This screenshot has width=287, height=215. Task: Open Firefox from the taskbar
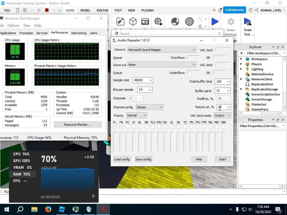pos(48,209)
